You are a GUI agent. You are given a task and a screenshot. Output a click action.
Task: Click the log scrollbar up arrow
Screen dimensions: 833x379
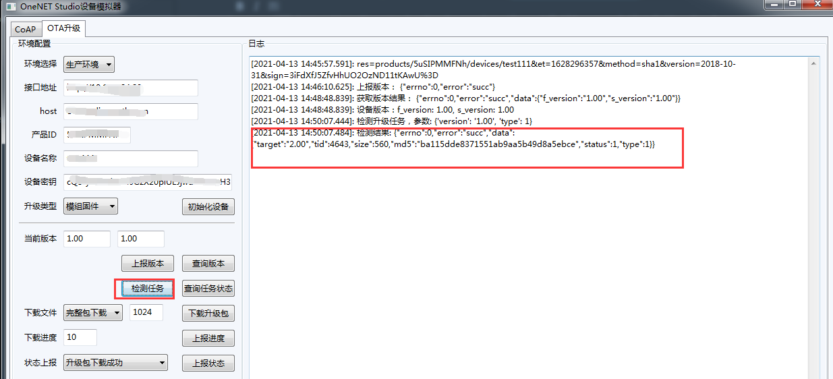(814, 63)
